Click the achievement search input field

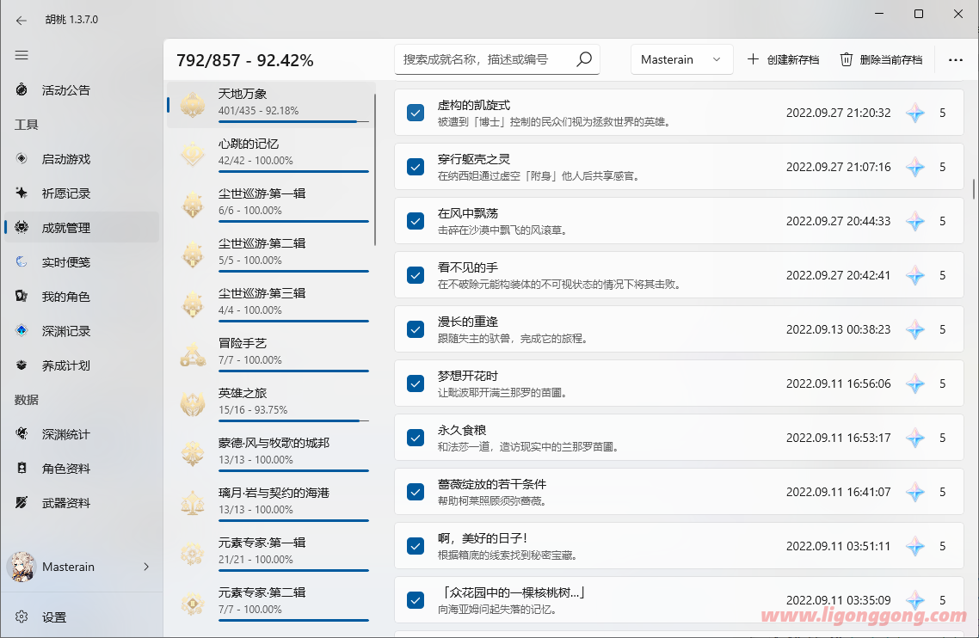[485, 59]
